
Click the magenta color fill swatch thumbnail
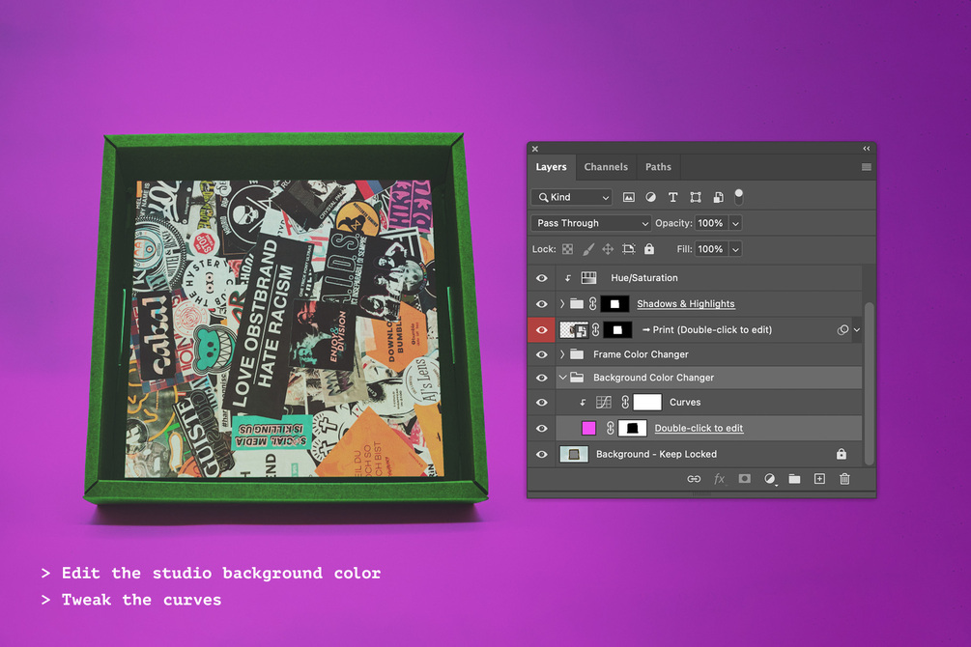pos(588,428)
